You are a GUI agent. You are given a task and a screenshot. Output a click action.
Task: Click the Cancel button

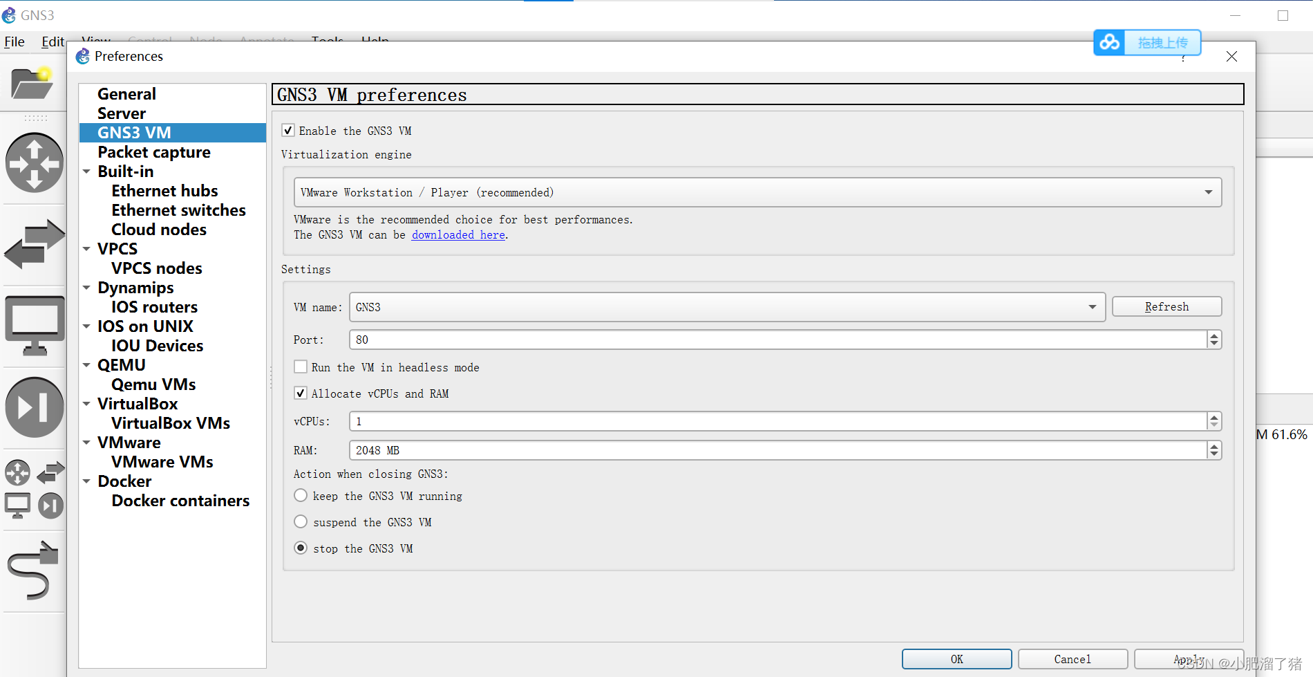[1073, 659]
